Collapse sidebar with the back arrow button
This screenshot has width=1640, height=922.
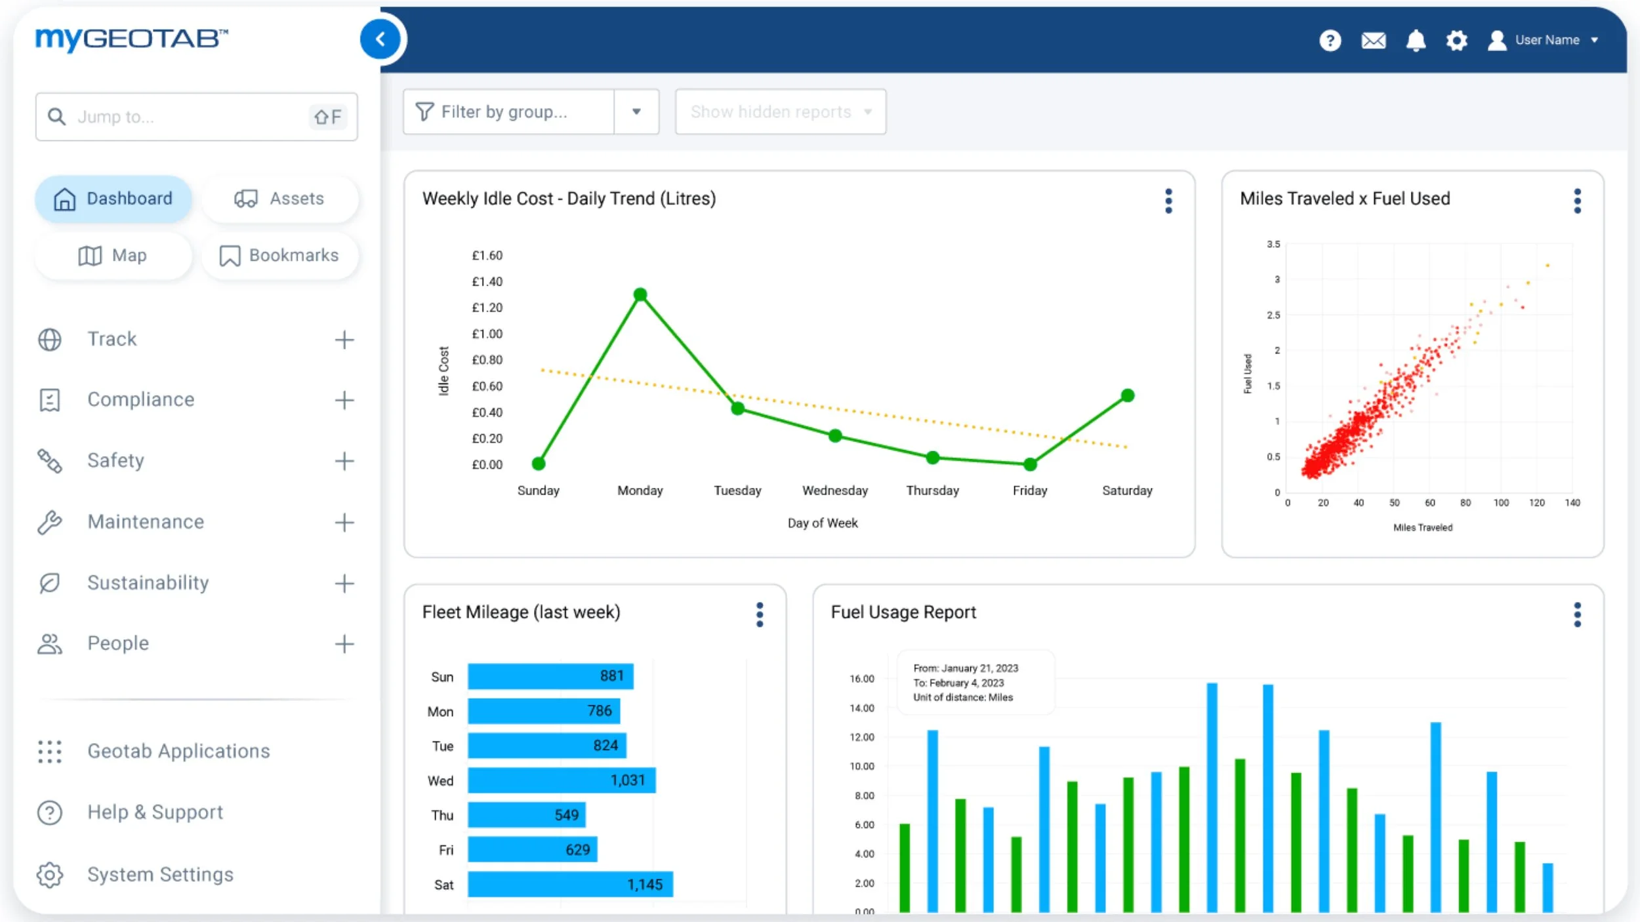coord(380,39)
